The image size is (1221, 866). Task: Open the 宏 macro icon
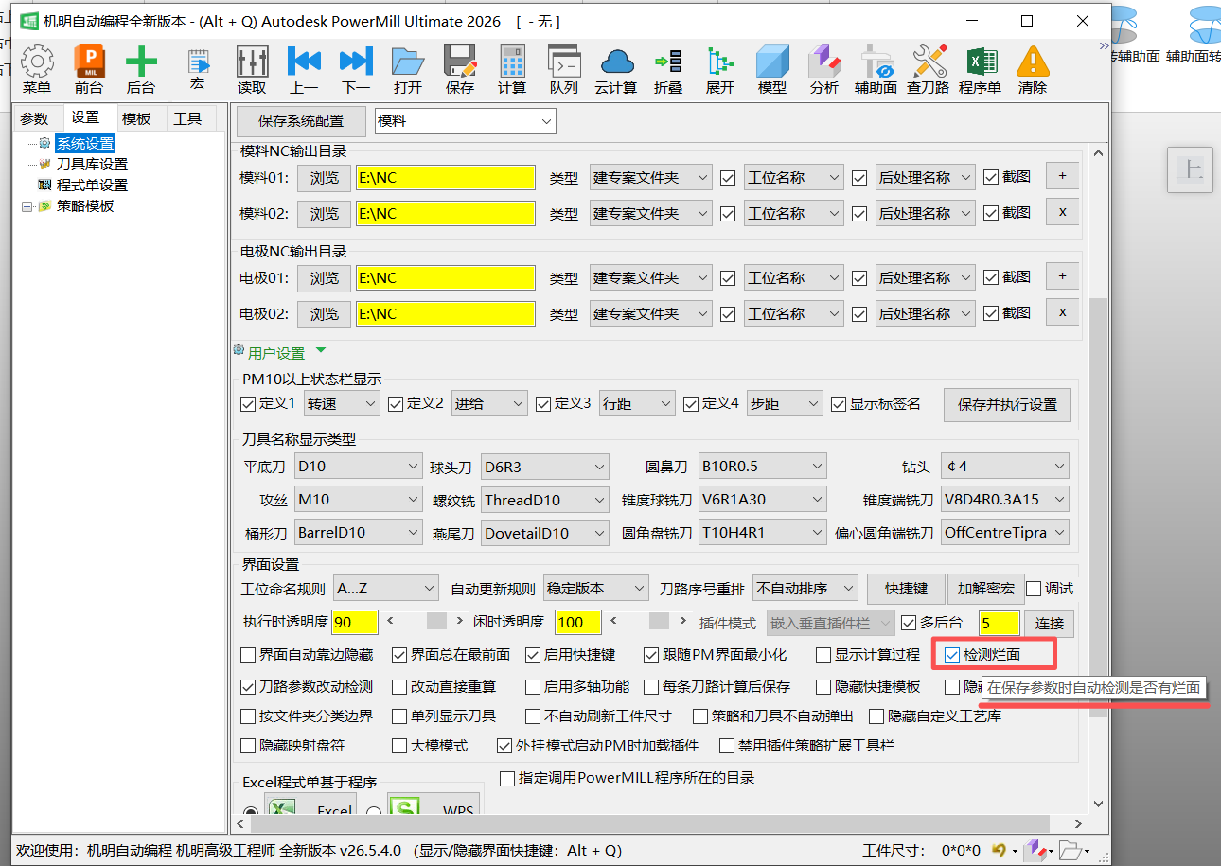(x=198, y=69)
